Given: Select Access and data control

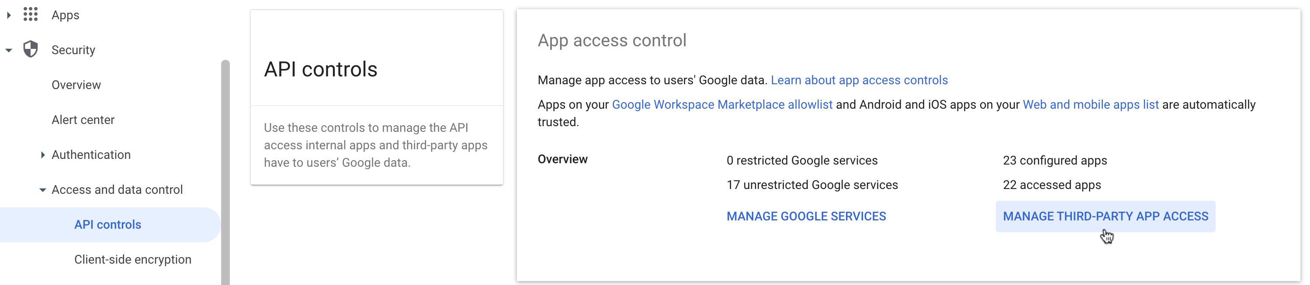Looking at the screenshot, I should tap(117, 189).
